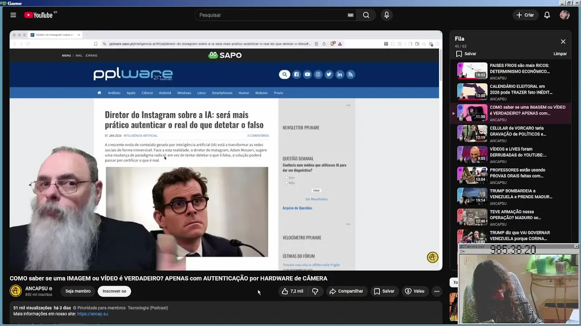Open queue title TRUMP BOMBARDEIA a VENEZUELA

click(x=521, y=194)
